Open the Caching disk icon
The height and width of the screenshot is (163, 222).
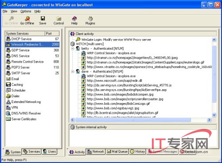pos(8,84)
